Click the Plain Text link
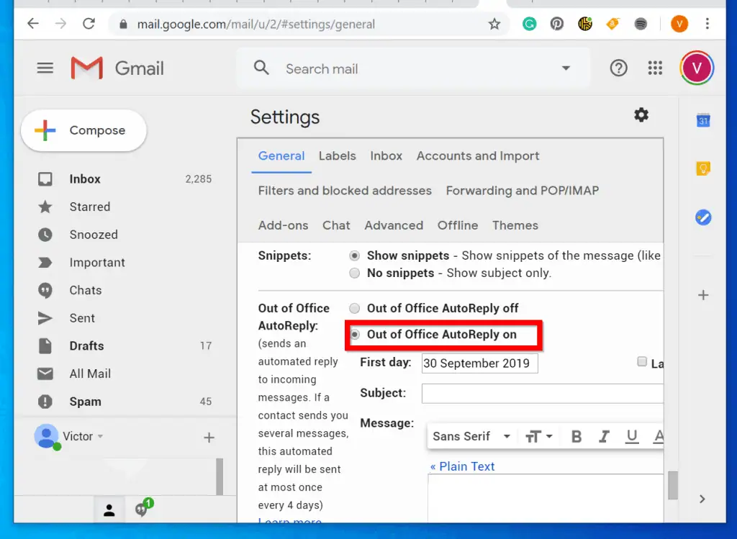Screen dimensions: 737x539 pos(462,466)
